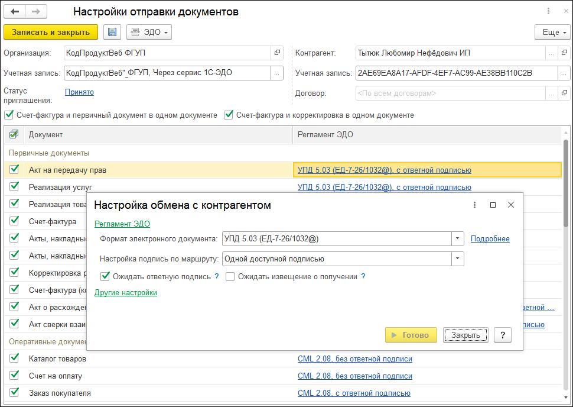
Task: Enable 'Ожидать извещение о получении' checkbox
Action: [230, 276]
